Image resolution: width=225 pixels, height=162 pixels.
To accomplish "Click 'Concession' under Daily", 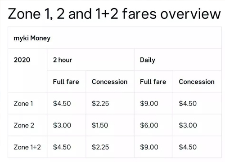I will 197,82.
